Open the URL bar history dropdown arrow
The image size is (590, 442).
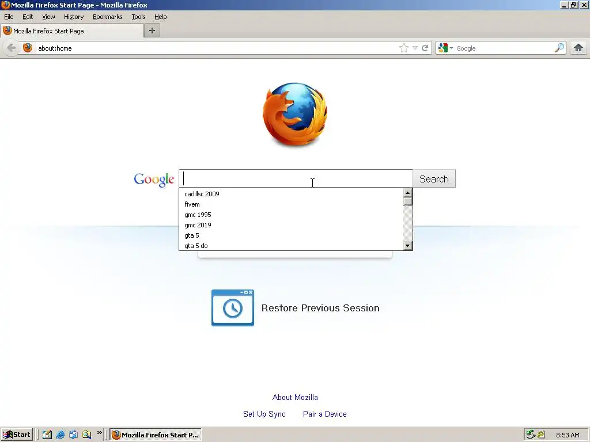(415, 48)
